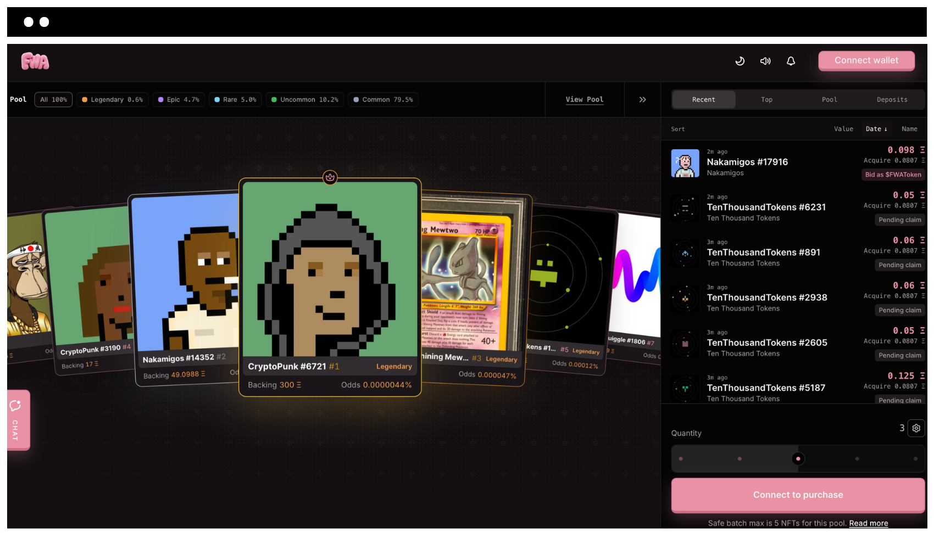
Task: Open quantity settings gear icon
Action: pyautogui.click(x=916, y=428)
